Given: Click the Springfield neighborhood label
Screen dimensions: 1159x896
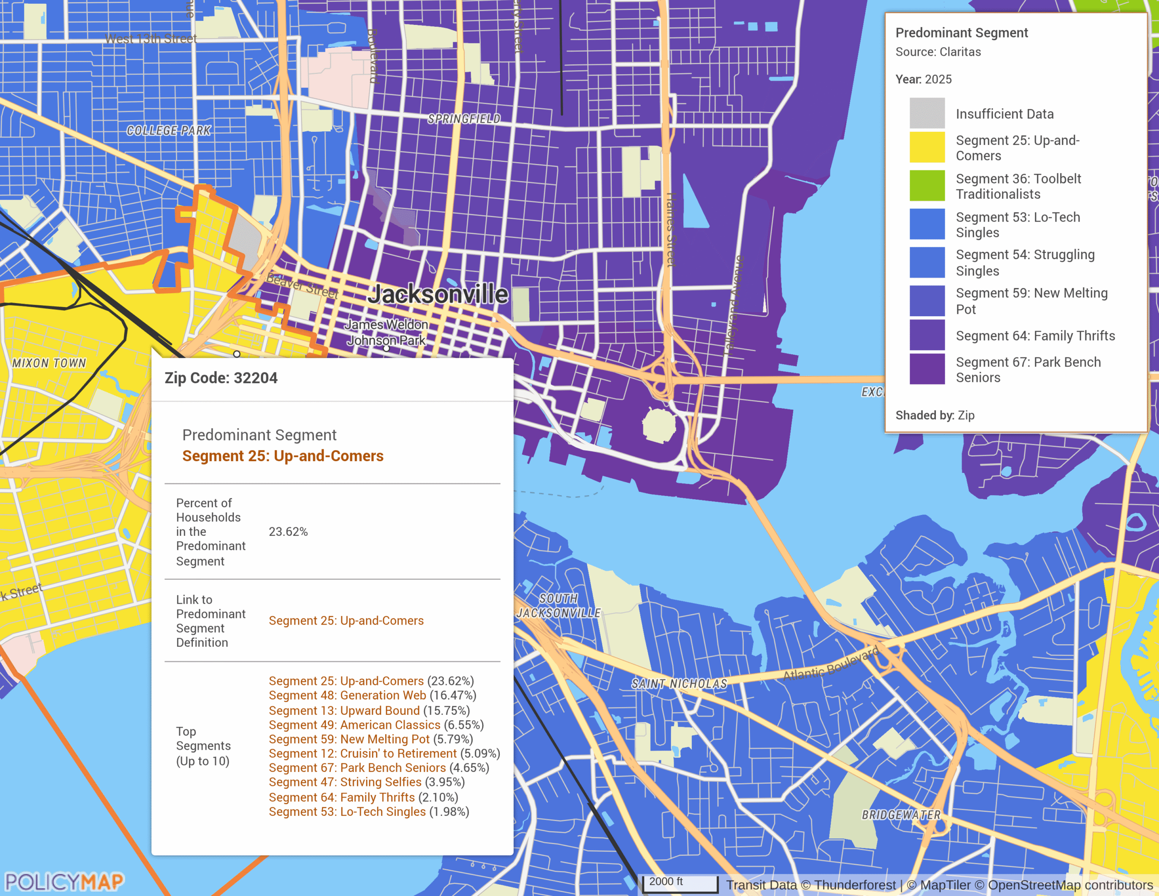Looking at the screenshot, I should (x=464, y=119).
